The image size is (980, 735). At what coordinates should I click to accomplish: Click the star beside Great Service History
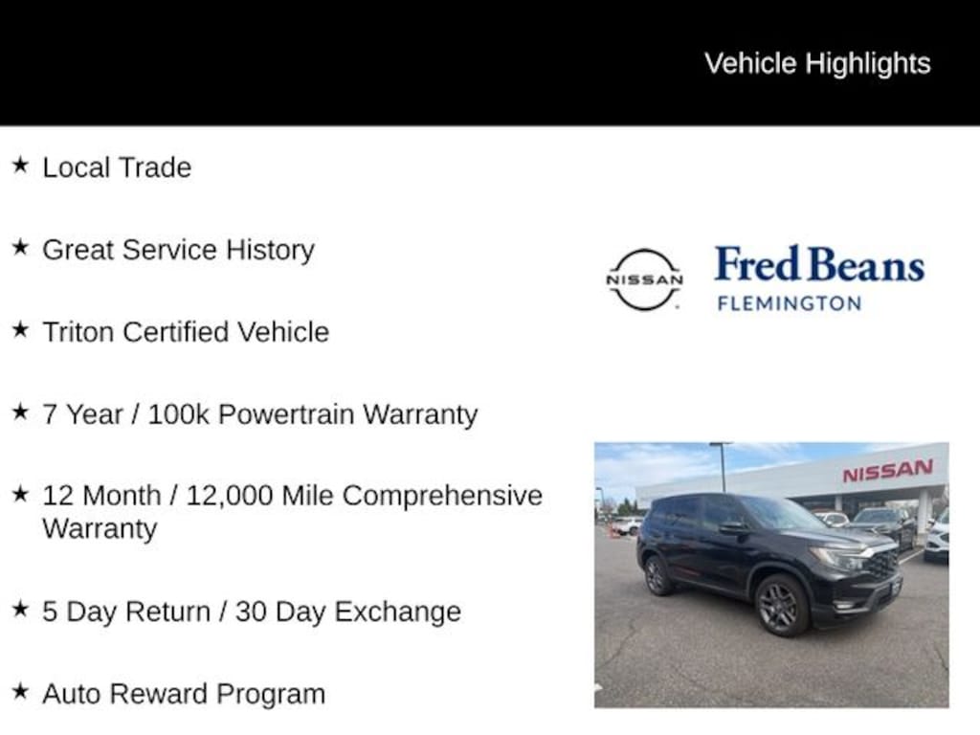20,248
